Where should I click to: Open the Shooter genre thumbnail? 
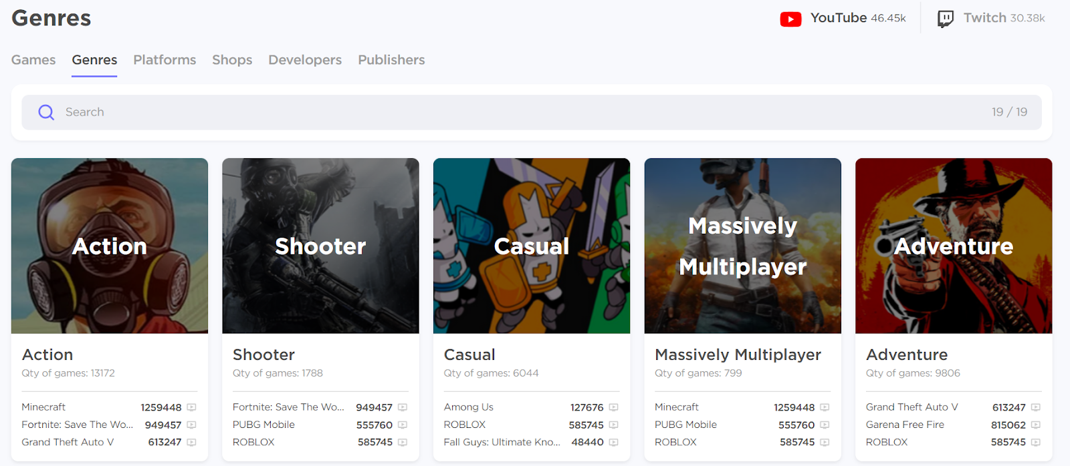[320, 246]
